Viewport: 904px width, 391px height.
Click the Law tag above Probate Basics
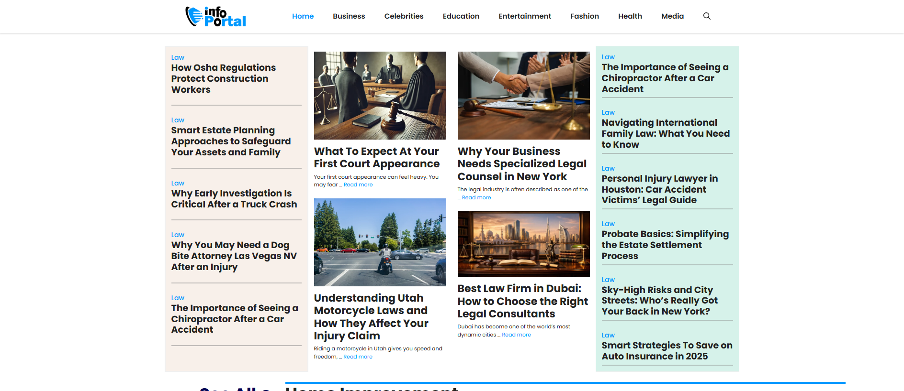[x=608, y=224]
